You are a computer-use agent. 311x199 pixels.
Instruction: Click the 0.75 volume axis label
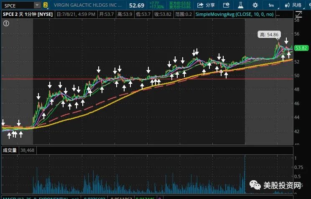[x=298, y=167]
